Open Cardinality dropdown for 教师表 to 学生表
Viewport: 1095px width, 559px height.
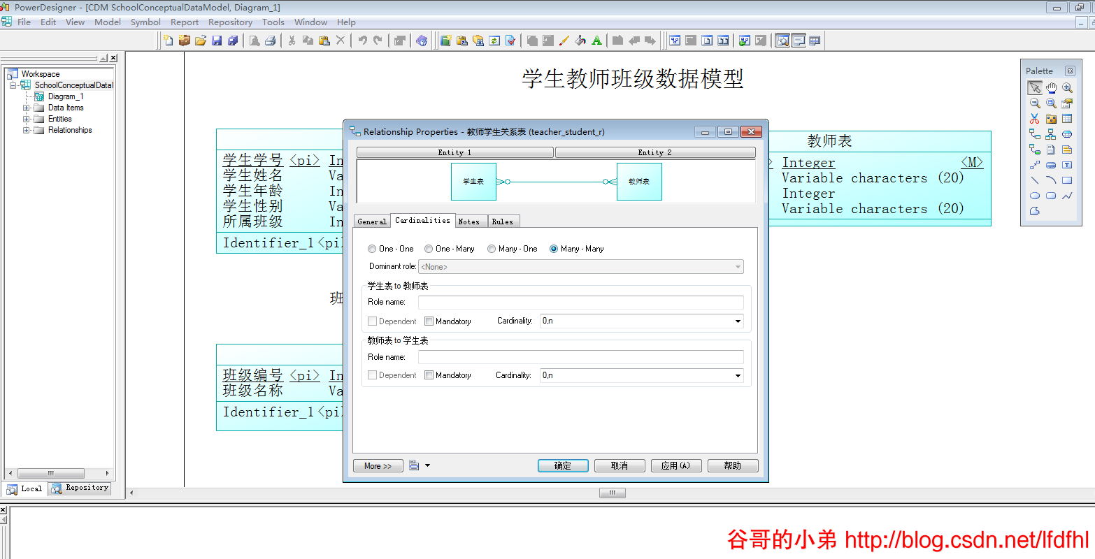(738, 376)
